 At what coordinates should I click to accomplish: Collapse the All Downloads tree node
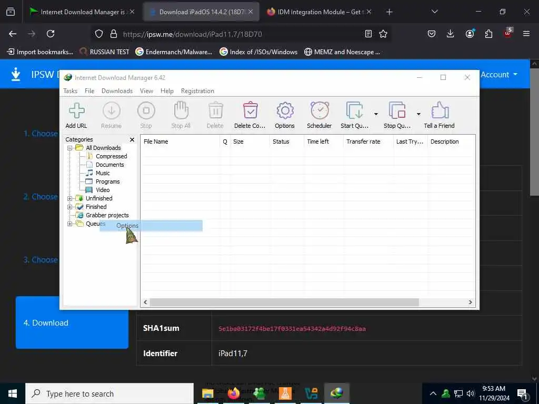coord(70,148)
